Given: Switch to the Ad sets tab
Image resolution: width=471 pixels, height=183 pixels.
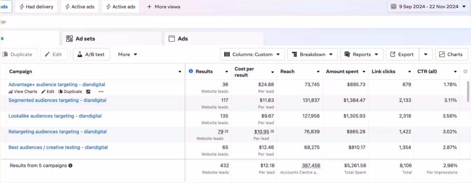Looking at the screenshot, I should coord(111,39).
